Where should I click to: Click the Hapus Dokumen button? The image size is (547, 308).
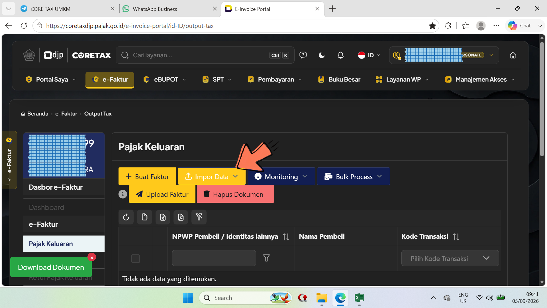(x=235, y=194)
